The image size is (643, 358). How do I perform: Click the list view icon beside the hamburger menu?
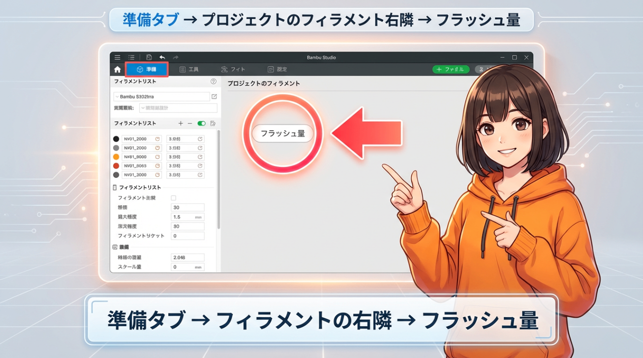click(131, 57)
